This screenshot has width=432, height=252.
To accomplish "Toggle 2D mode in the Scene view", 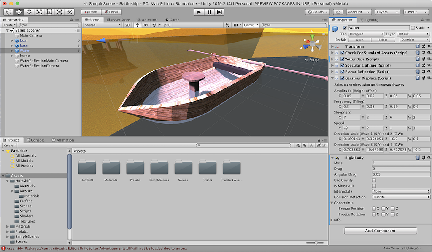I will 128,24.
